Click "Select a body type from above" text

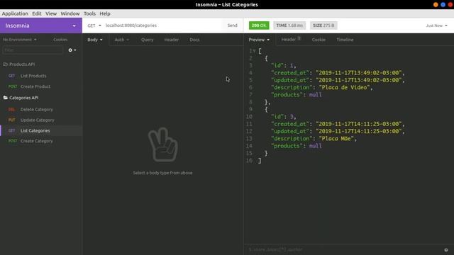click(162, 173)
